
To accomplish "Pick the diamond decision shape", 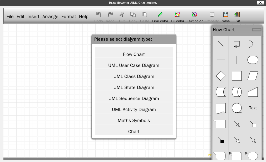I will 220,76.
